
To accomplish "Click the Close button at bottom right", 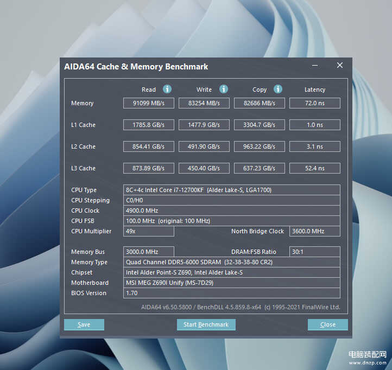I will 327,324.
